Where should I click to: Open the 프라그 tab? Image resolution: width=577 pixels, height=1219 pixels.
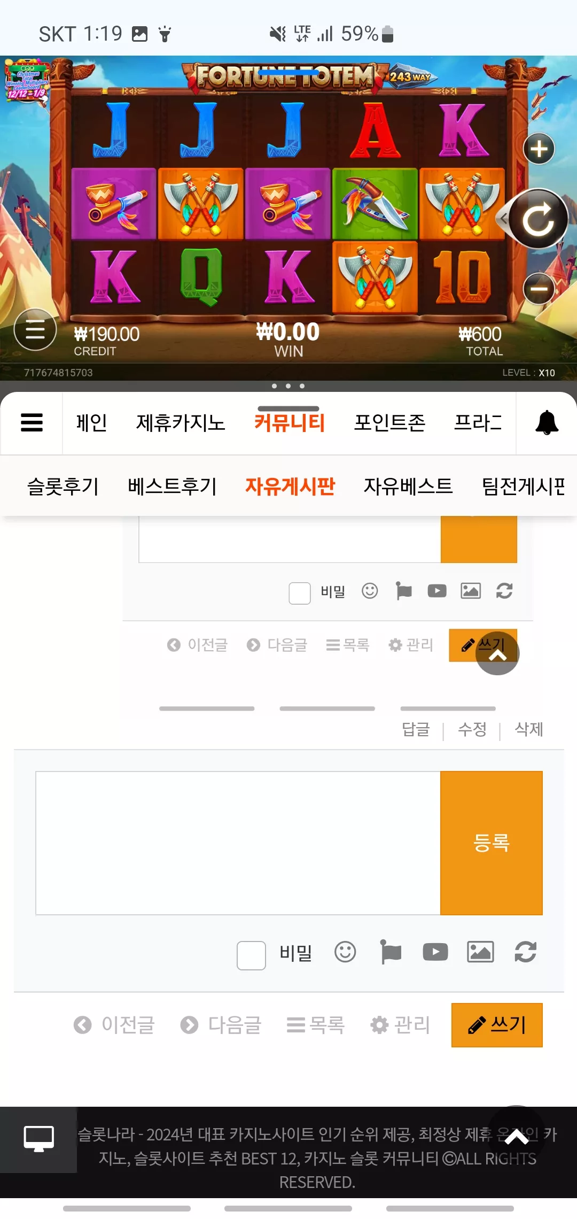point(478,422)
